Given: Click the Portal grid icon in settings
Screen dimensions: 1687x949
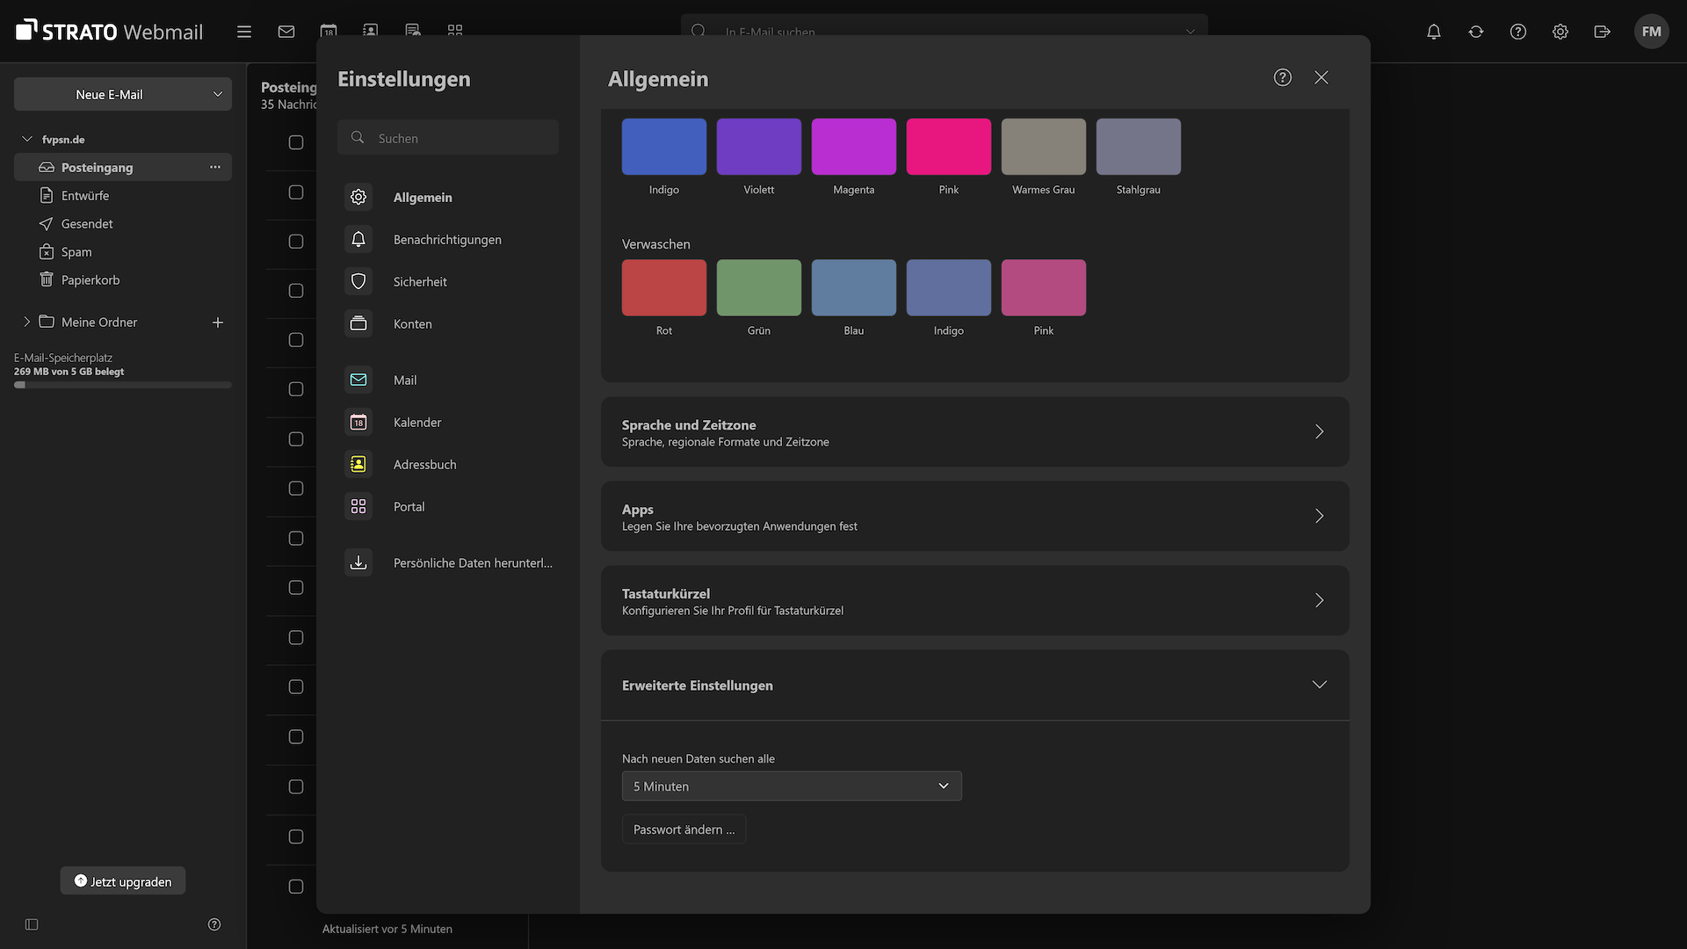Looking at the screenshot, I should pyautogui.click(x=358, y=506).
